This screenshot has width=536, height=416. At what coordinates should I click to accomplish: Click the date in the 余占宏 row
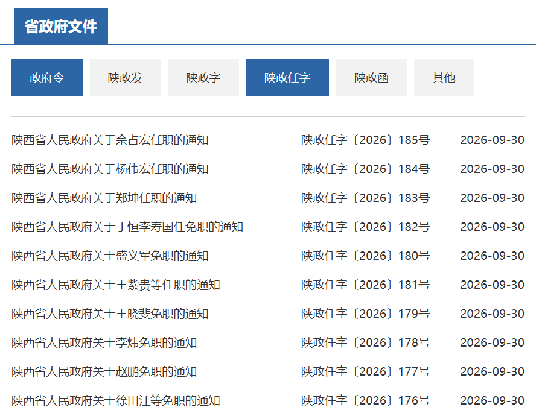493,140
